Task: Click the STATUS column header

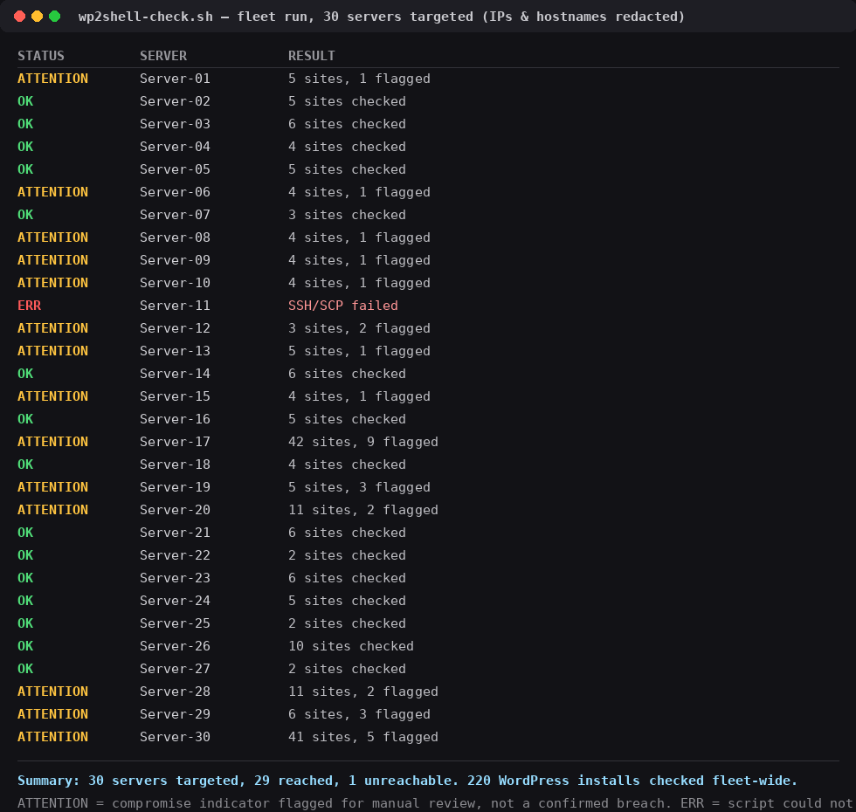Action: [41, 56]
